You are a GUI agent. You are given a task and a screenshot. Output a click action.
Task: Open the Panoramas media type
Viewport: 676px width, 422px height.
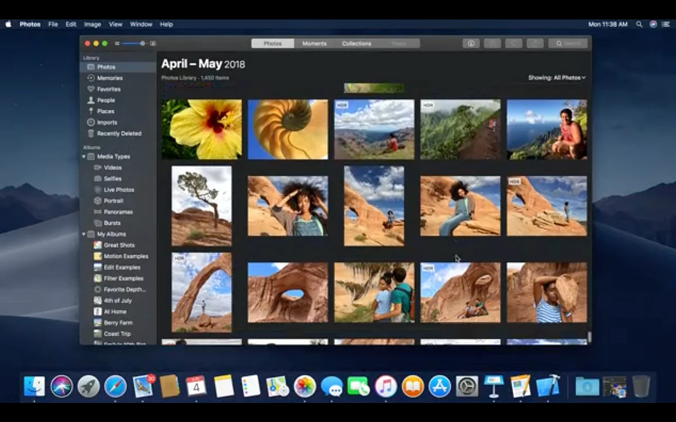coord(118,212)
